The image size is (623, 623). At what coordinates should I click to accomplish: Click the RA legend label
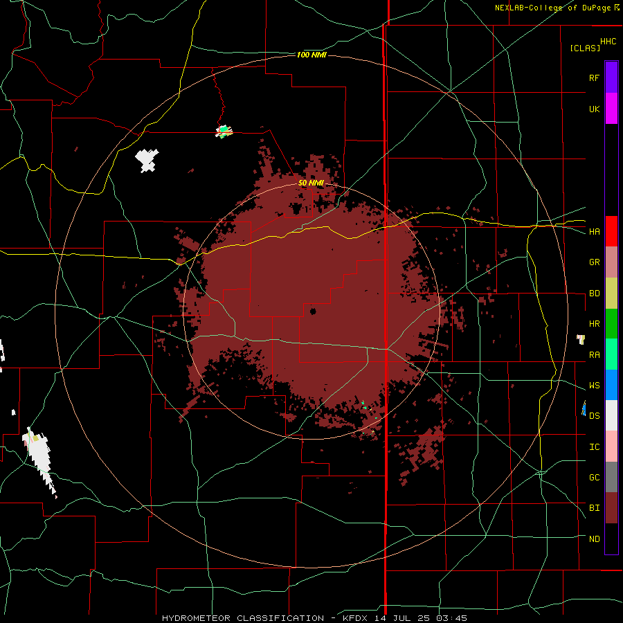tap(594, 355)
